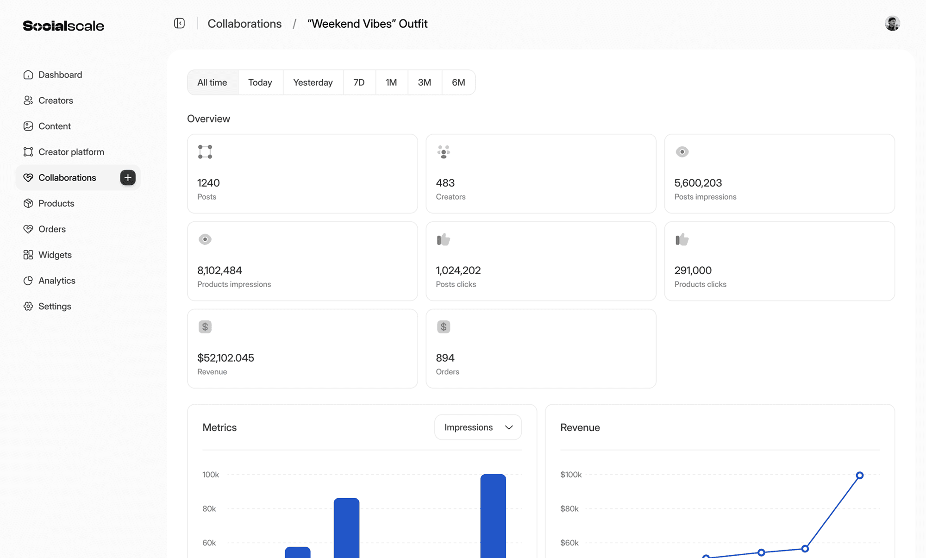Navigate to Products page
926x558 pixels.
point(56,203)
